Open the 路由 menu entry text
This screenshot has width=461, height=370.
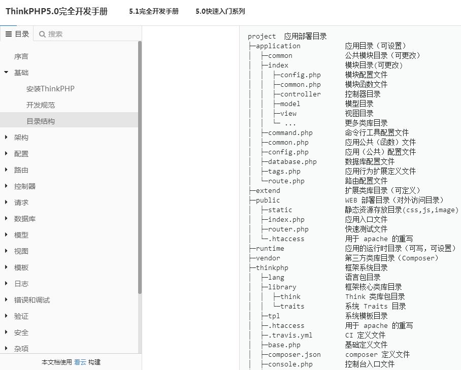21,170
